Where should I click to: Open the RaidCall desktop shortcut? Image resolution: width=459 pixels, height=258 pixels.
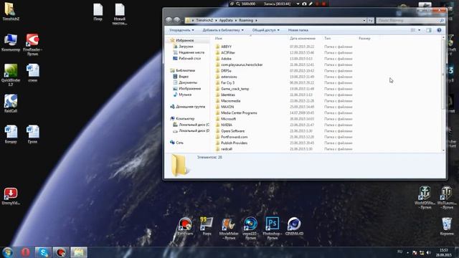click(x=11, y=103)
